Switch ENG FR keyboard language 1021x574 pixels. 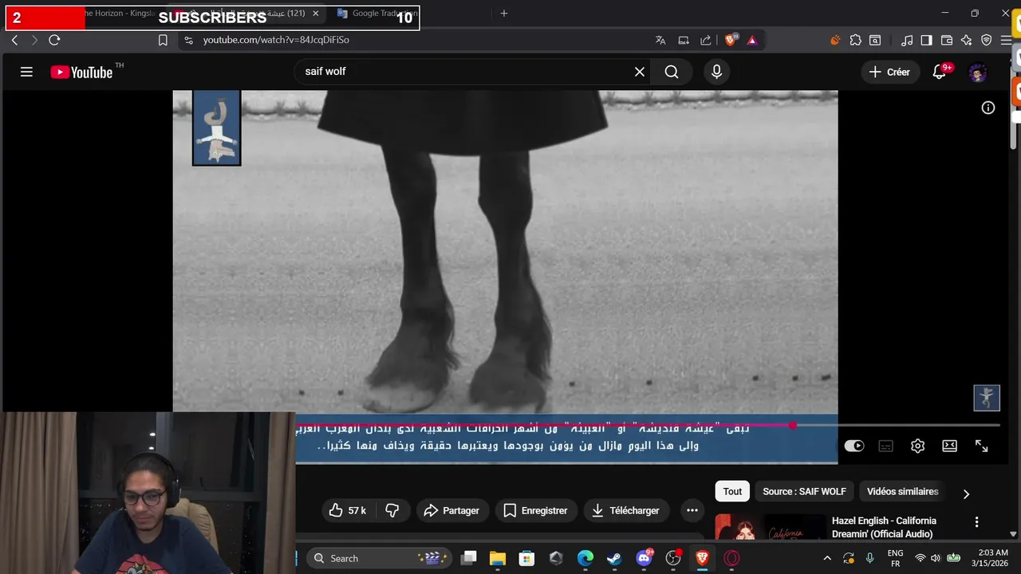pos(895,558)
